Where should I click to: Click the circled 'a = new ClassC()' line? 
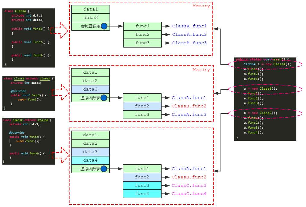point(261,113)
